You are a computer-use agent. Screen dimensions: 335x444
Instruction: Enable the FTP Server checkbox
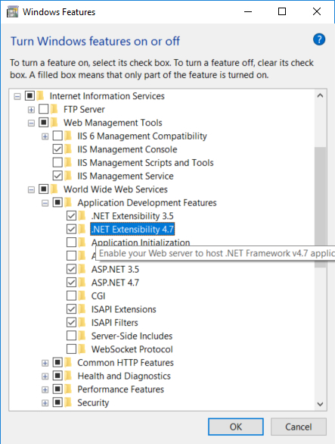tap(44, 109)
